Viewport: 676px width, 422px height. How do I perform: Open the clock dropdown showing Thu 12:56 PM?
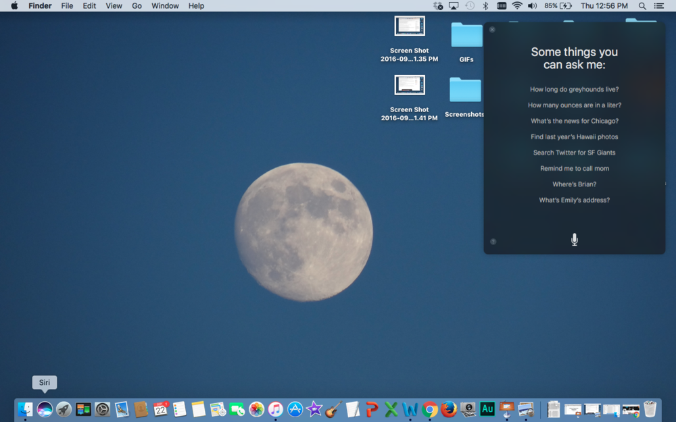605,5
